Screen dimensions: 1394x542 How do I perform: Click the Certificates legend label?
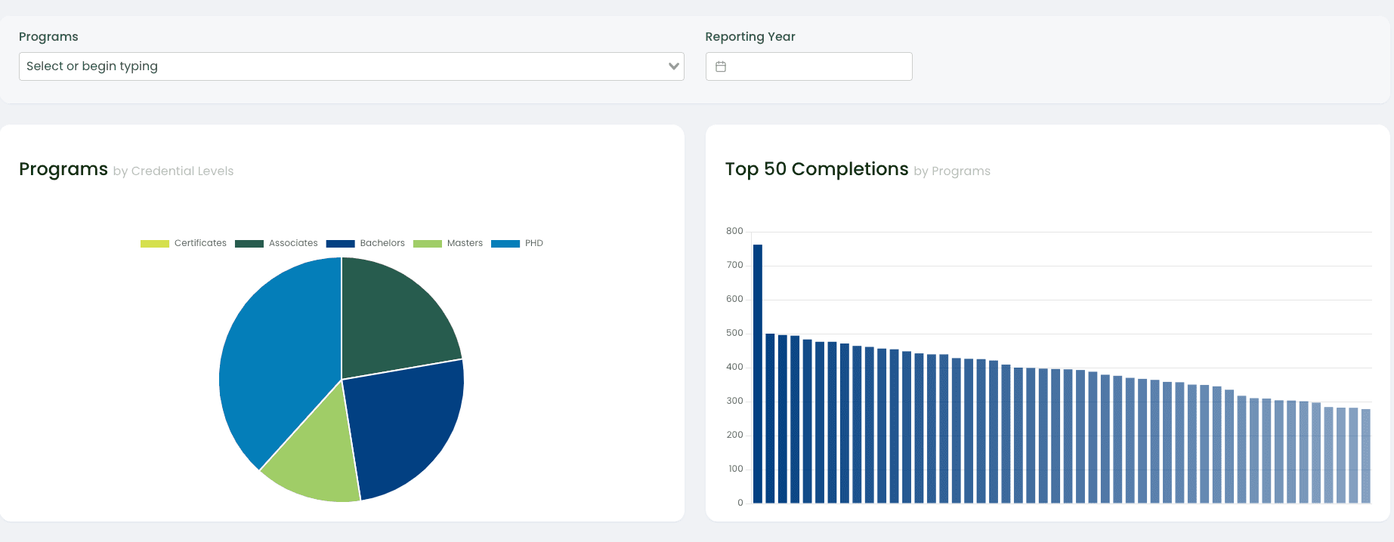tap(200, 243)
